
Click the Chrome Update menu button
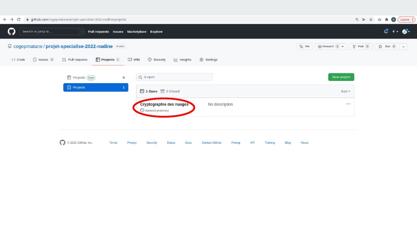pos(406,19)
